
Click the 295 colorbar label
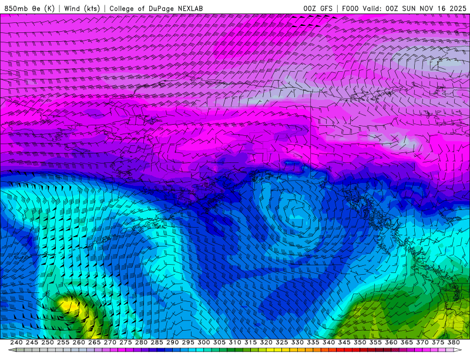[x=188, y=342]
